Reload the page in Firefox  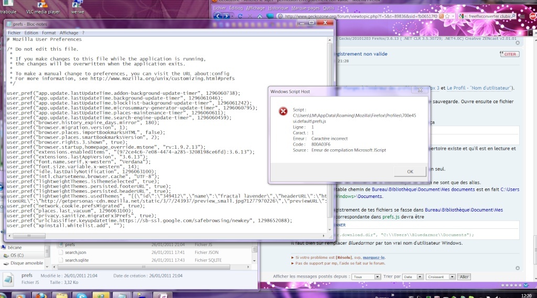240,16
